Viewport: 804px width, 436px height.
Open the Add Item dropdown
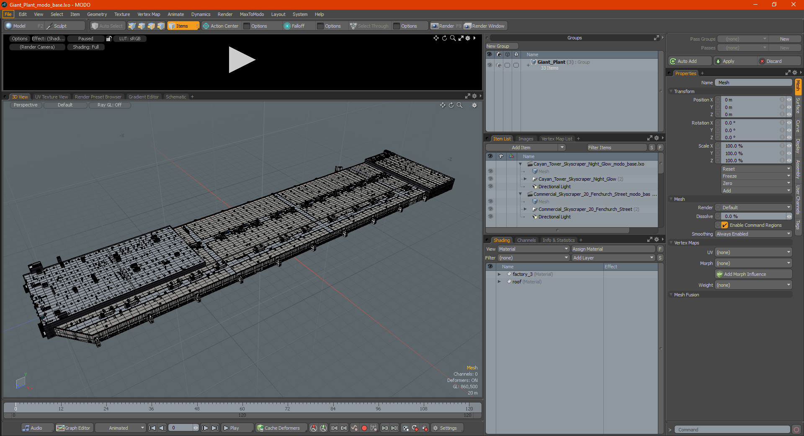(526, 148)
